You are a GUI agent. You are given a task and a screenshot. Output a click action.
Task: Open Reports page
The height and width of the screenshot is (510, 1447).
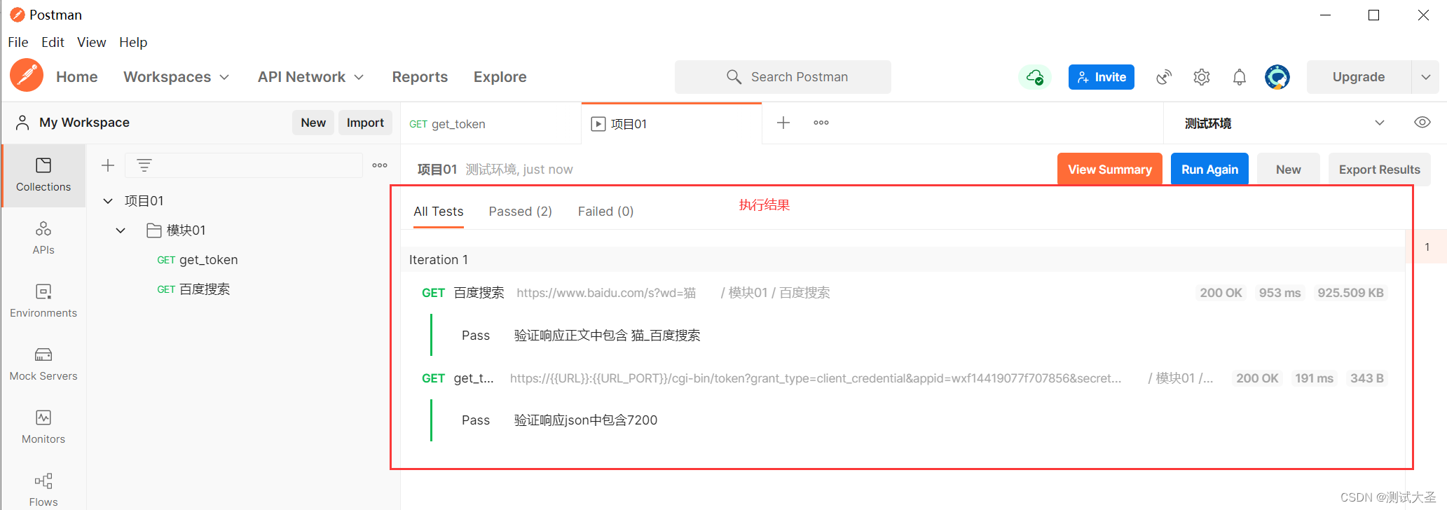[x=420, y=77]
